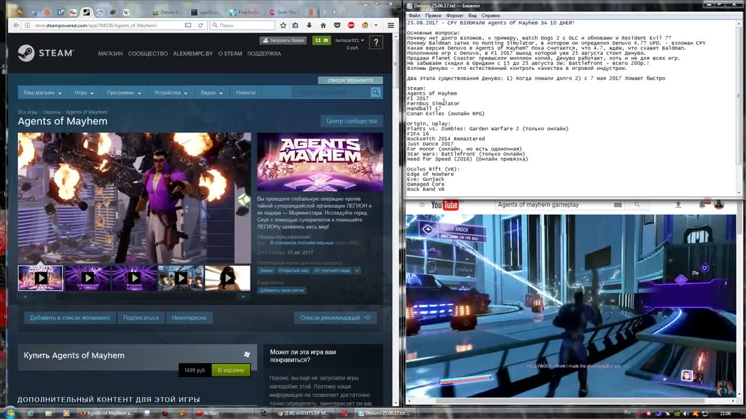Open the YouTube hamburger guide menu

(x=421, y=205)
